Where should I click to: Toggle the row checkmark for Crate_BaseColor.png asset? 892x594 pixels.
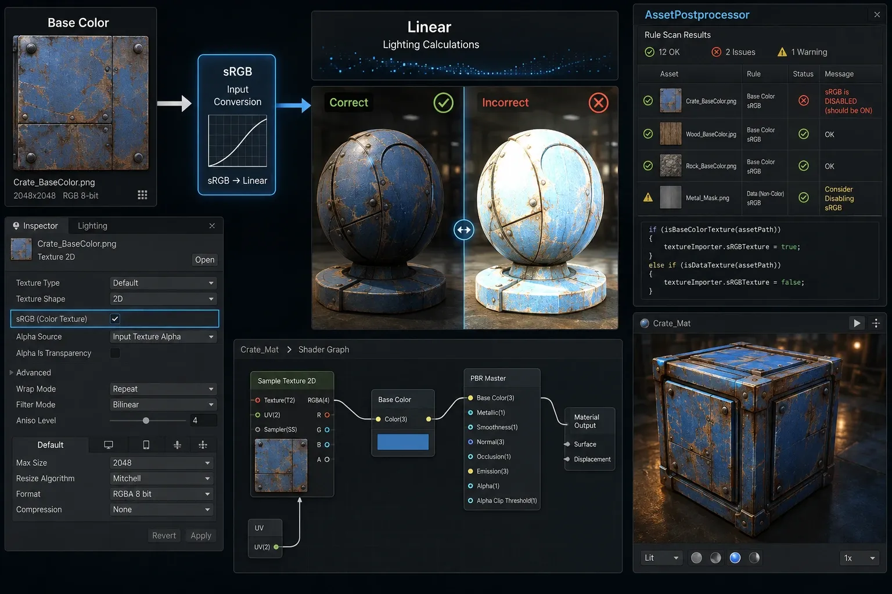(648, 100)
